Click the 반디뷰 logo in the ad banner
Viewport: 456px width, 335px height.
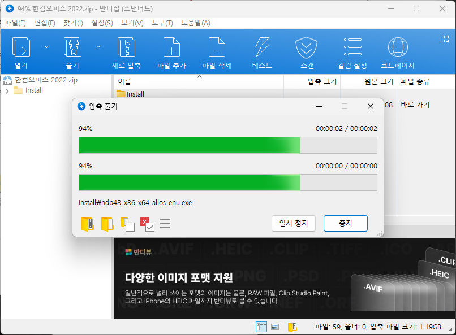click(x=139, y=252)
